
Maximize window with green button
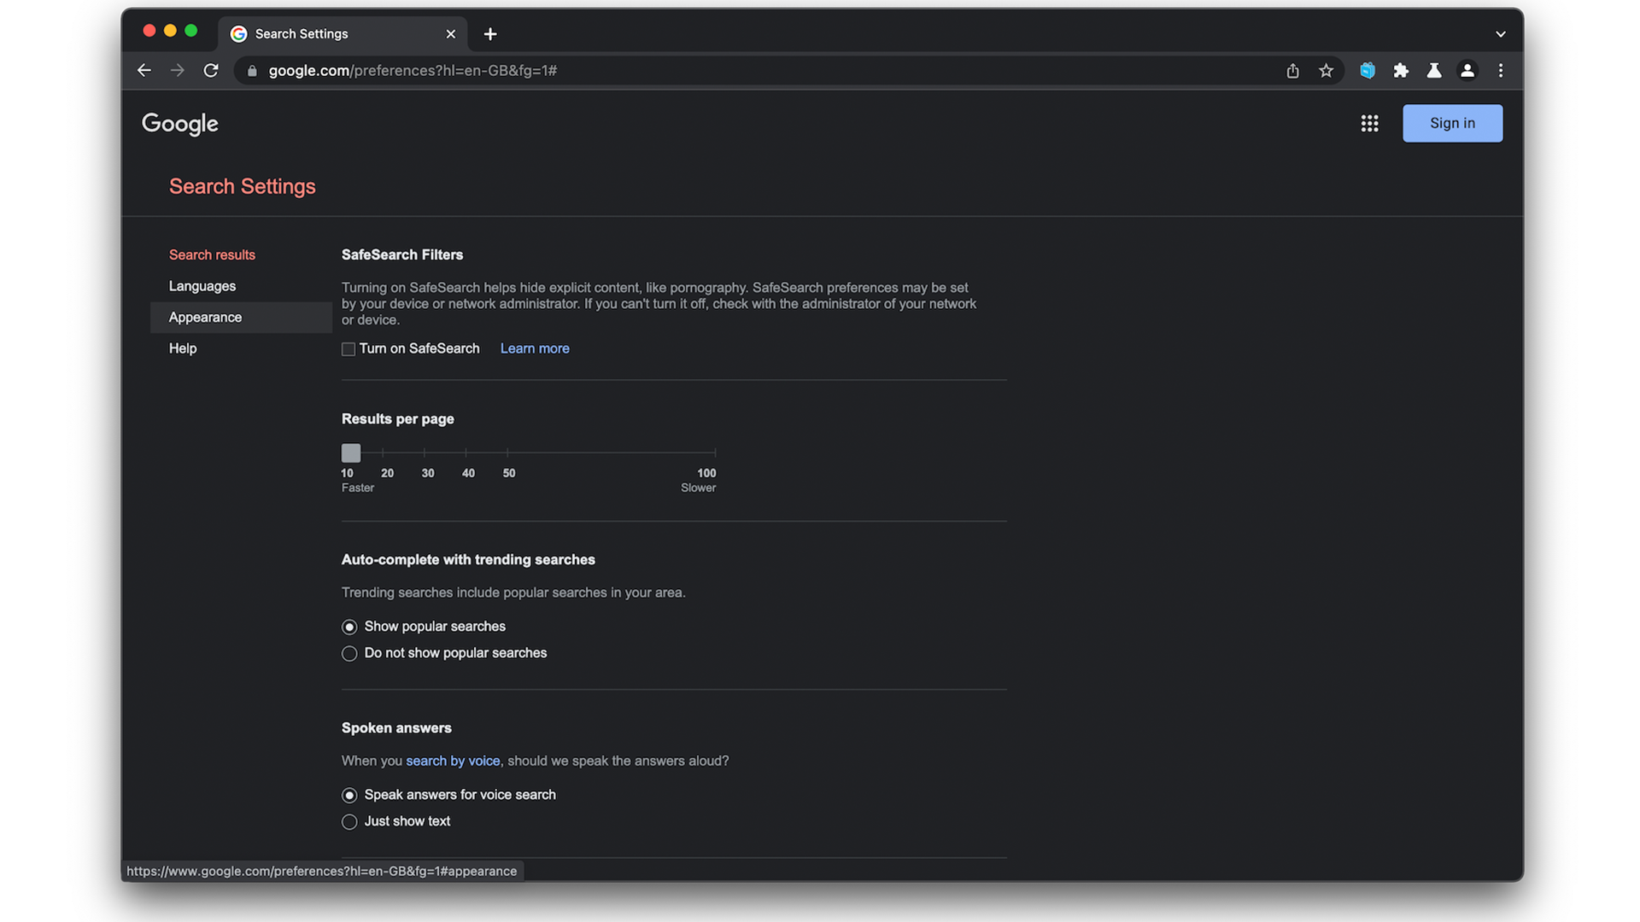(x=191, y=31)
